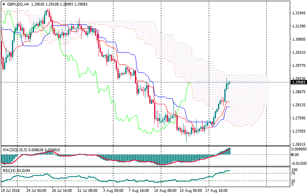Click the 24 Jul 00:00 time label
Screen dimensions: 307x195
36,191
